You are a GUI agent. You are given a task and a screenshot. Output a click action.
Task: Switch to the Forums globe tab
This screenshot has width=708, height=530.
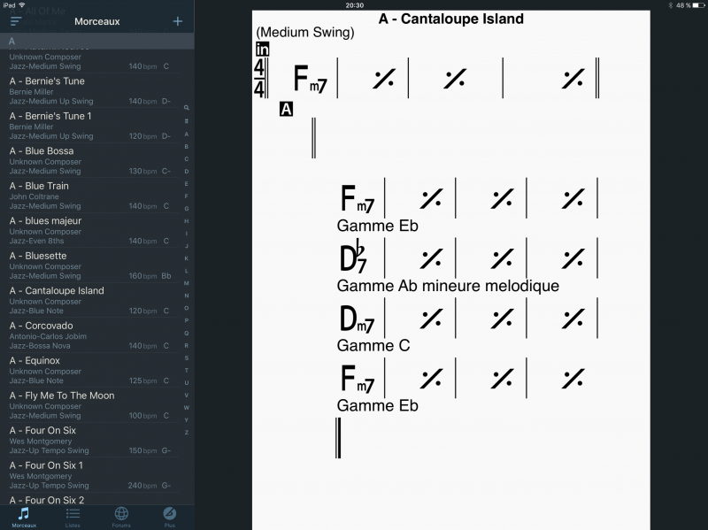tap(121, 516)
